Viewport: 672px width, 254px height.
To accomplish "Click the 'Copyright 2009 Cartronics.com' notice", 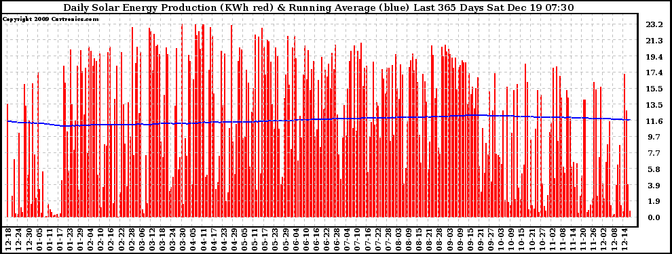I will (x=51, y=19).
